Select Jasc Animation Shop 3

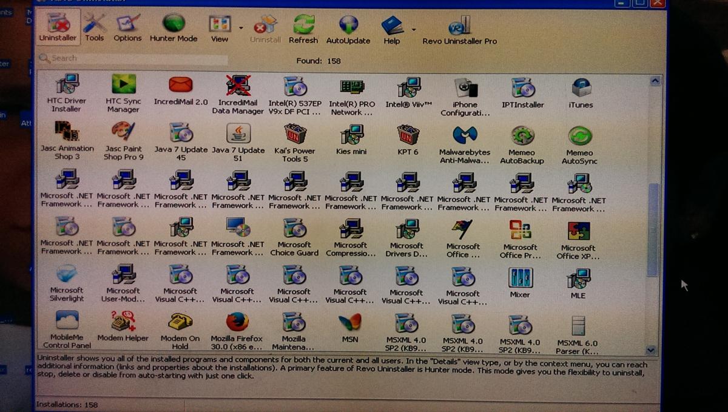click(x=67, y=140)
